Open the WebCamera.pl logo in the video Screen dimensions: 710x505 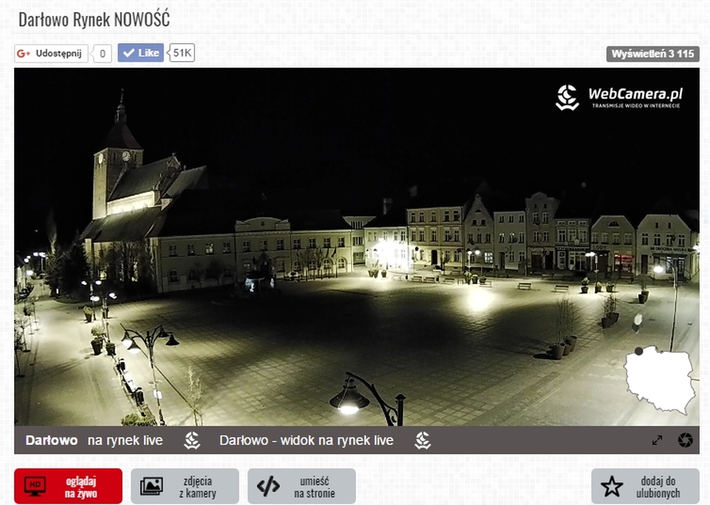[619, 97]
